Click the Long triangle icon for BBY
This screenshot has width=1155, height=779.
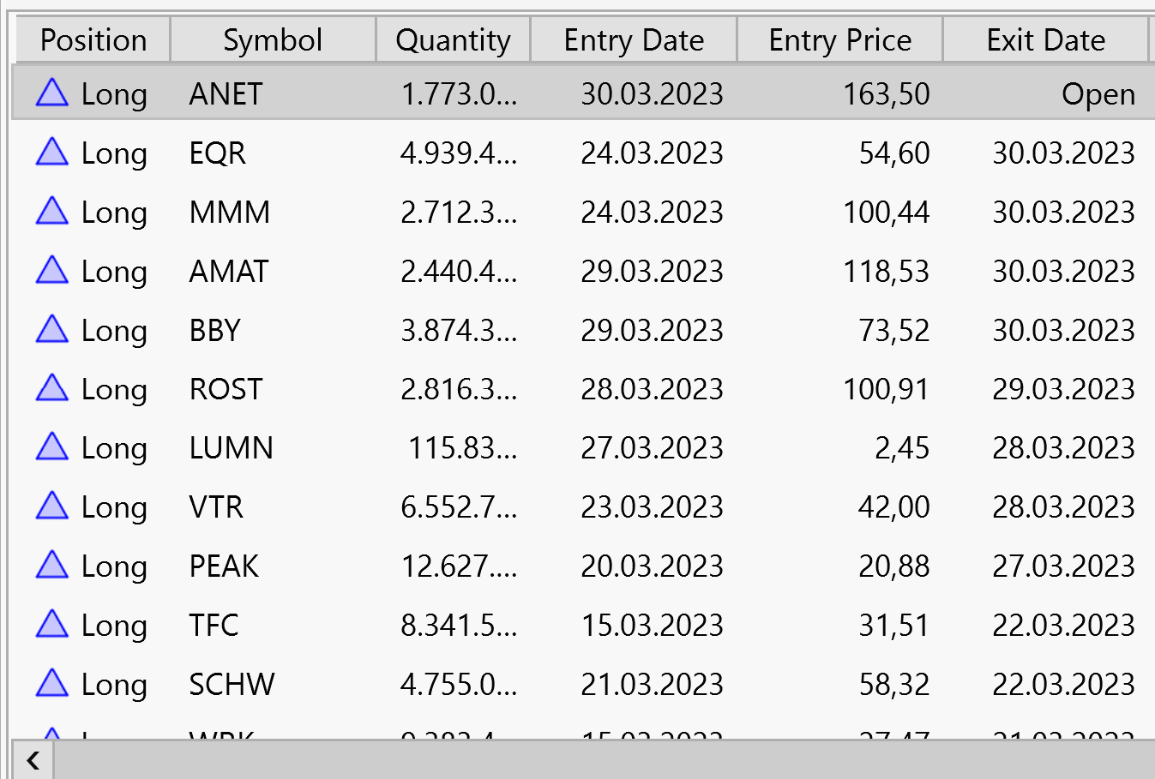pos(52,328)
